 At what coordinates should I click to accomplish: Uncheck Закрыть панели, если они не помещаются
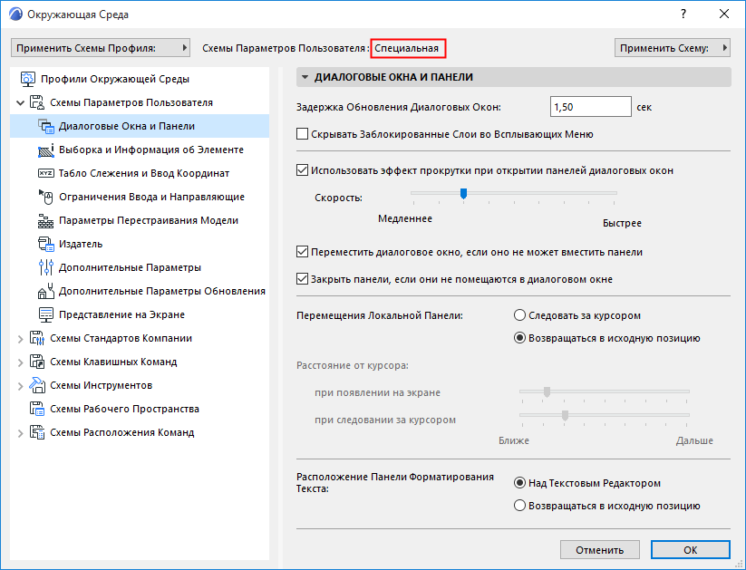coord(302,279)
